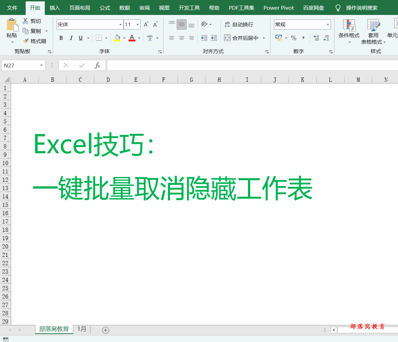Open the Name Box dropdown arrow
398x342 pixels.
(41, 65)
